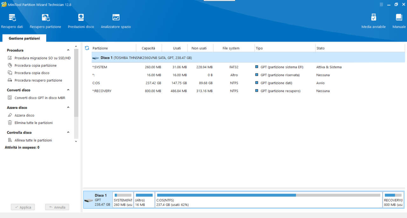Sort by Non usati column header

[x=200, y=48]
